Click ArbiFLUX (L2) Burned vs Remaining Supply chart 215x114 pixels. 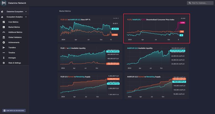pyautogui.click(x=157, y=86)
